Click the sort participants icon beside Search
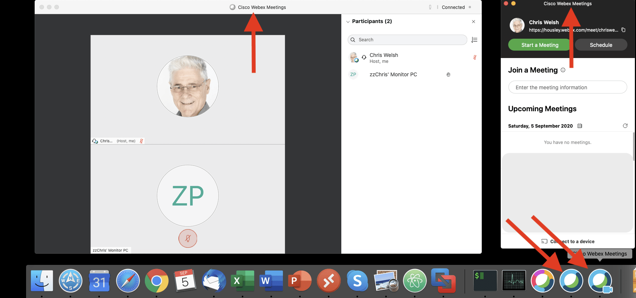The width and height of the screenshot is (636, 298). (474, 40)
